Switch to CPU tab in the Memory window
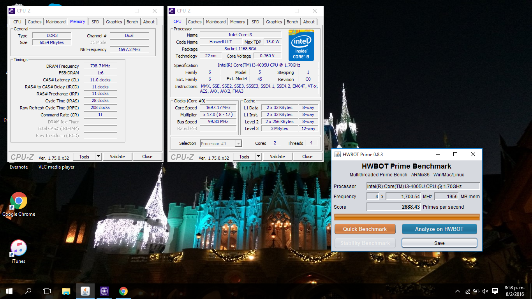Image resolution: width=532 pixels, height=299 pixels. pos(17,22)
